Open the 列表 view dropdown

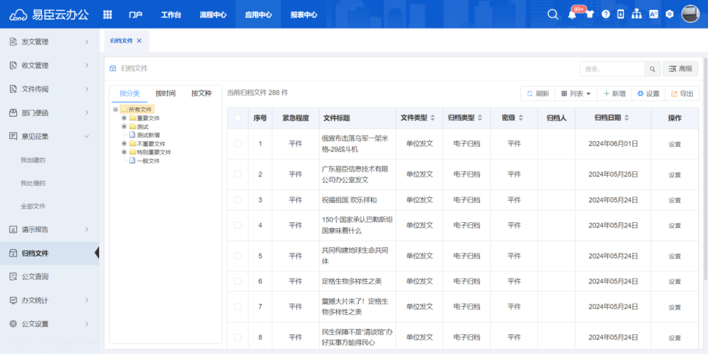pyautogui.click(x=576, y=94)
